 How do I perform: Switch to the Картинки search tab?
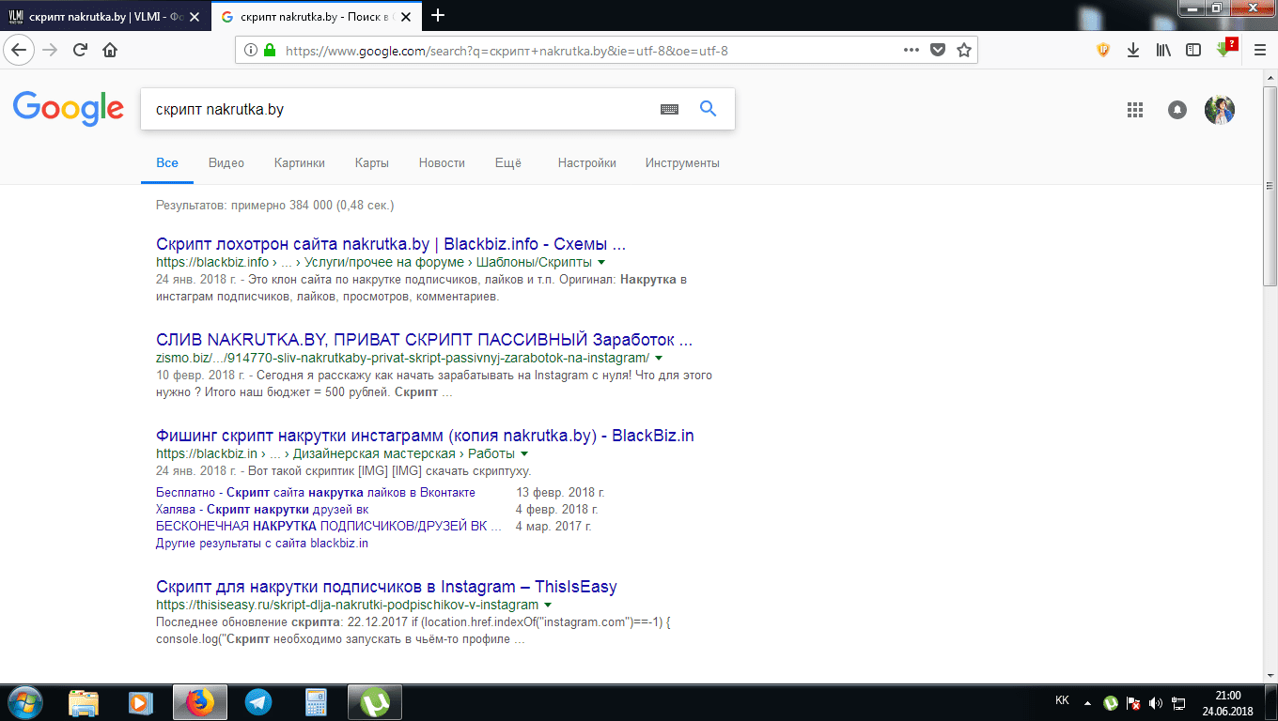pyautogui.click(x=299, y=162)
